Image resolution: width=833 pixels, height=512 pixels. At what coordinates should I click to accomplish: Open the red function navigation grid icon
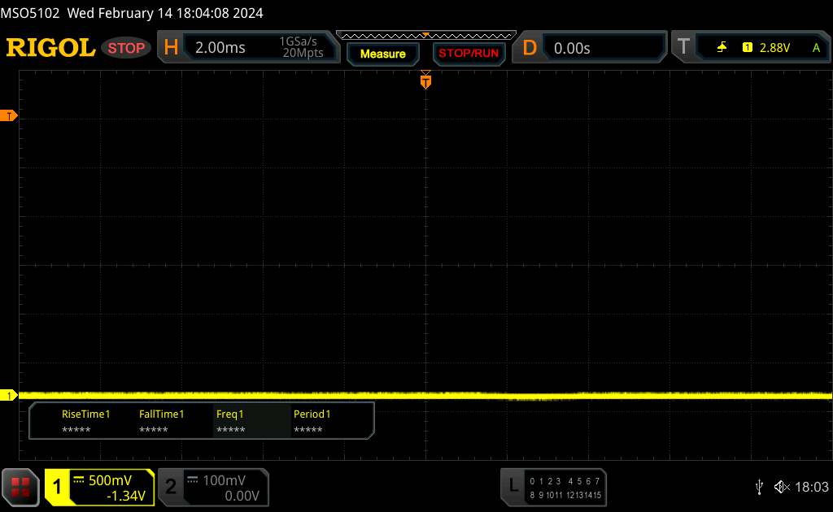(20, 487)
